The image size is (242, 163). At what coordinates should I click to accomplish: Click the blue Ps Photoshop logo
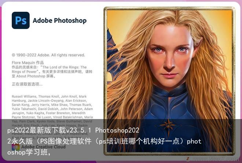[21, 21]
